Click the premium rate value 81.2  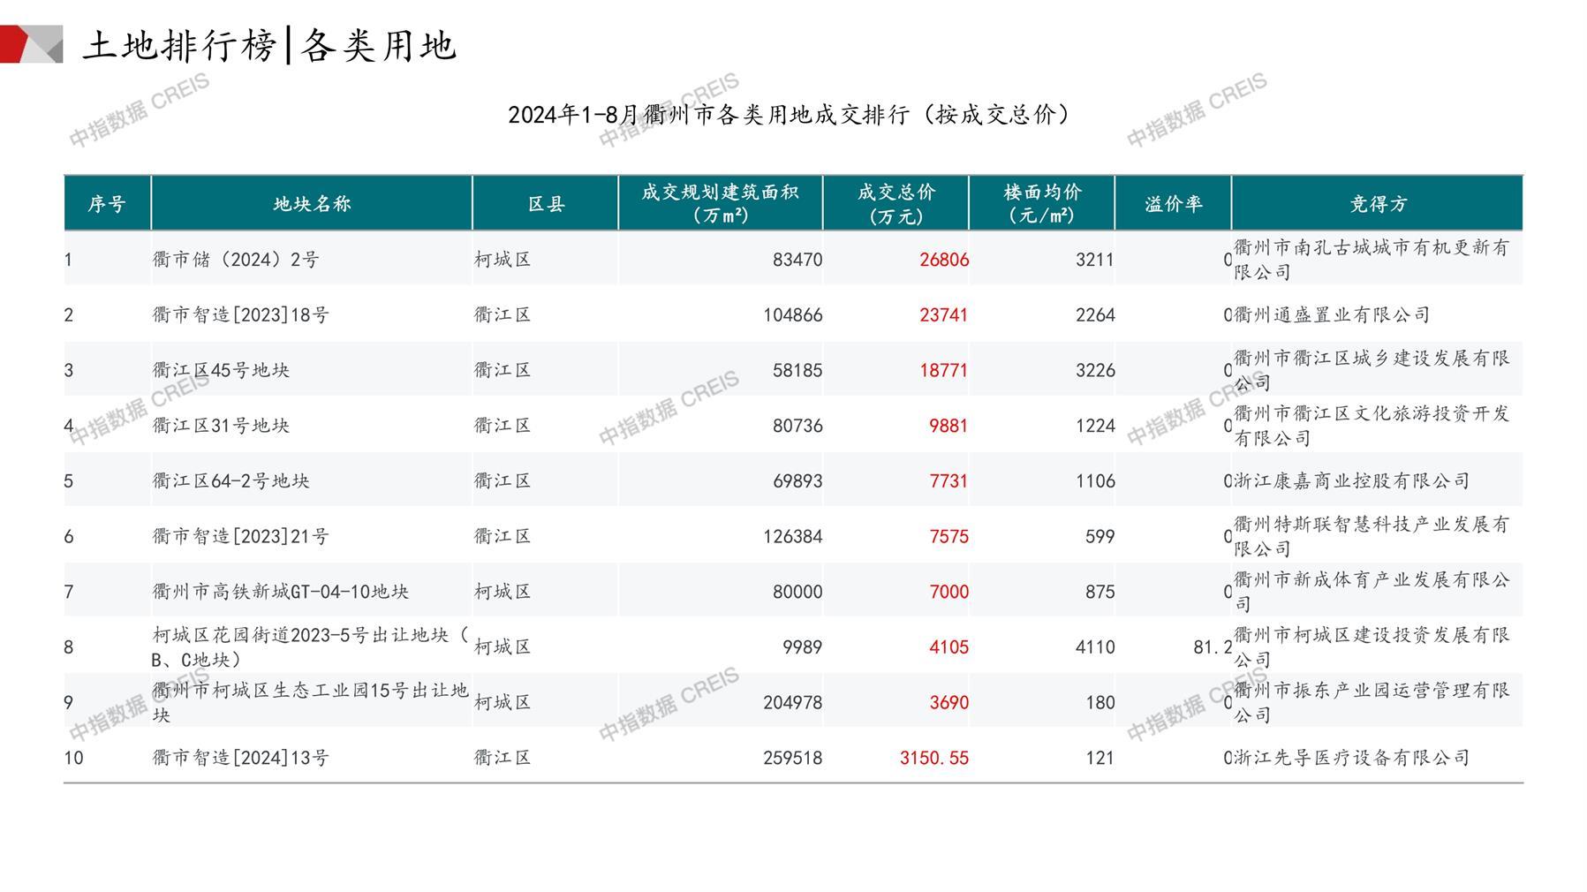click(x=1212, y=647)
